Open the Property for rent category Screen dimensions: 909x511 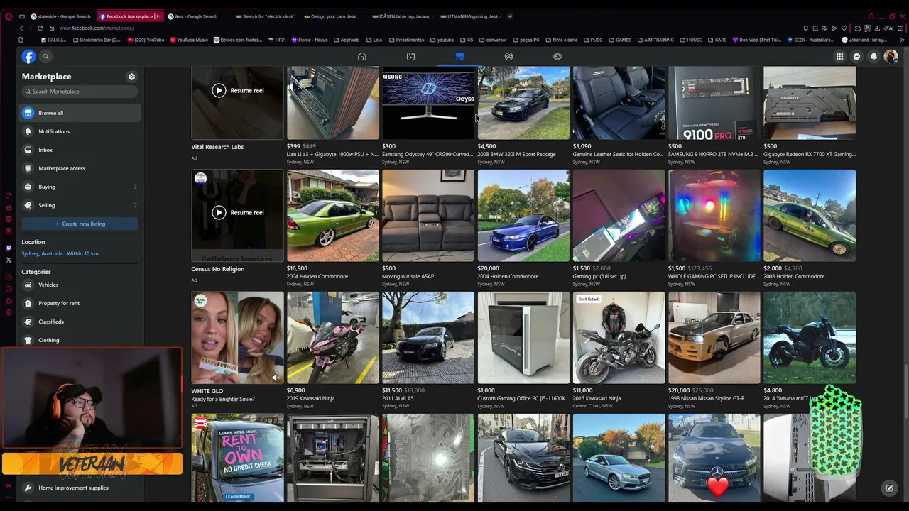tap(80, 303)
